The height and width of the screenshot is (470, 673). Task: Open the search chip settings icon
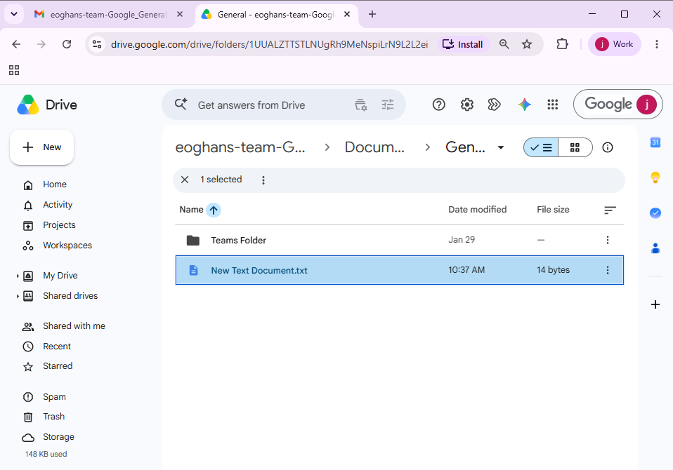pos(361,105)
